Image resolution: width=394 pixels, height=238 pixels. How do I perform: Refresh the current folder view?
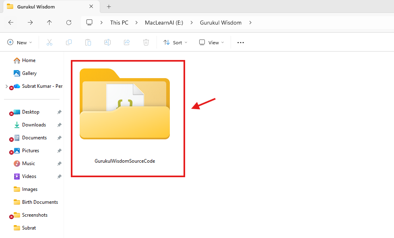[69, 23]
